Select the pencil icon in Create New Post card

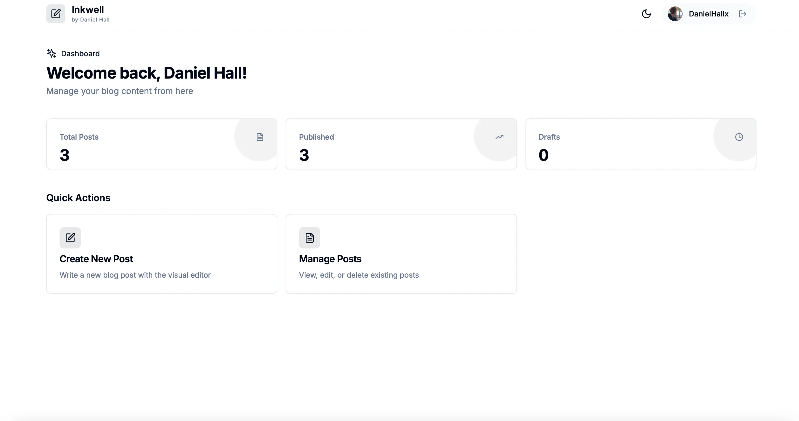coord(70,238)
